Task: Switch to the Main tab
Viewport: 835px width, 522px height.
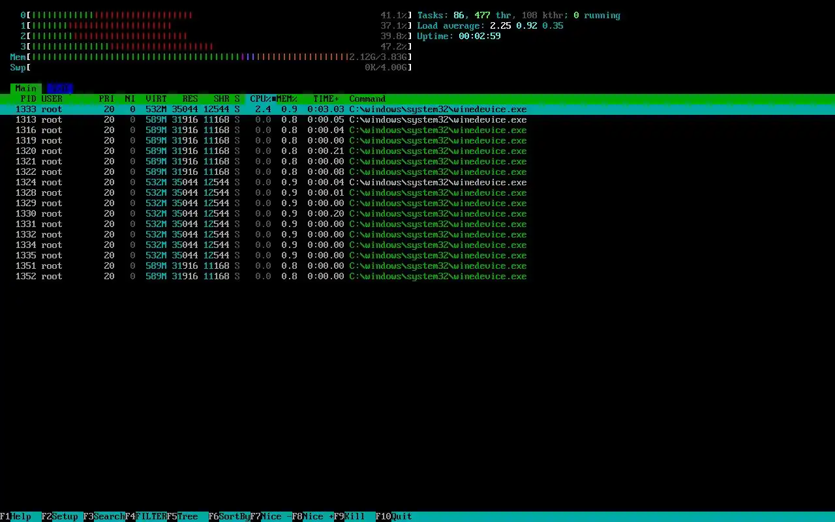Action: coord(26,88)
